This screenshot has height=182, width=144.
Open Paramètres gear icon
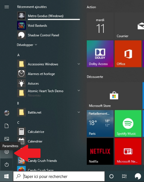7,152
